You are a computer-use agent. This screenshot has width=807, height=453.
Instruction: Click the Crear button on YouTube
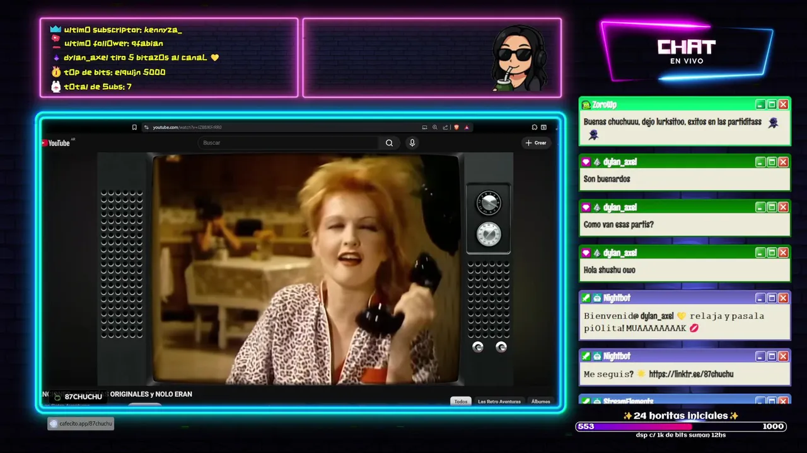(537, 143)
